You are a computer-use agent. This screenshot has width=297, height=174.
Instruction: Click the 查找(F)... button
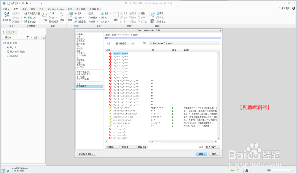[x=128, y=147]
